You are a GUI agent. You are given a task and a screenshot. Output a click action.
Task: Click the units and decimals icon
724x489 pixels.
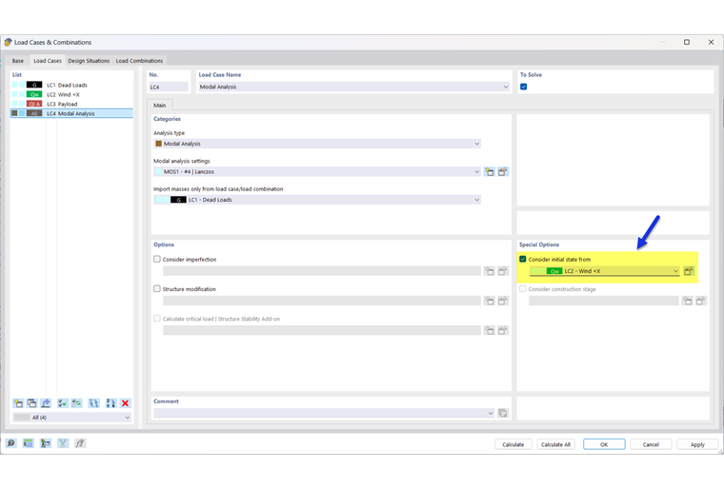[29, 443]
